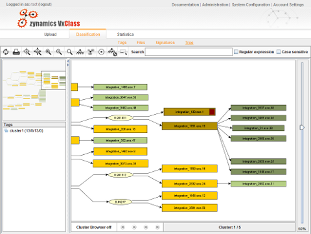Click the Tags panel header

[34, 124]
